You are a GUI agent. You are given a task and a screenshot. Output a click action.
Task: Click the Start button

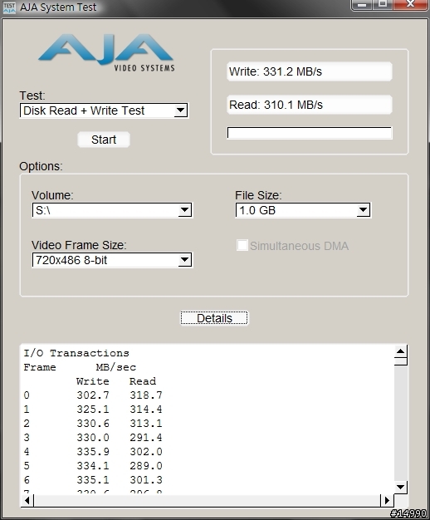(104, 140)
